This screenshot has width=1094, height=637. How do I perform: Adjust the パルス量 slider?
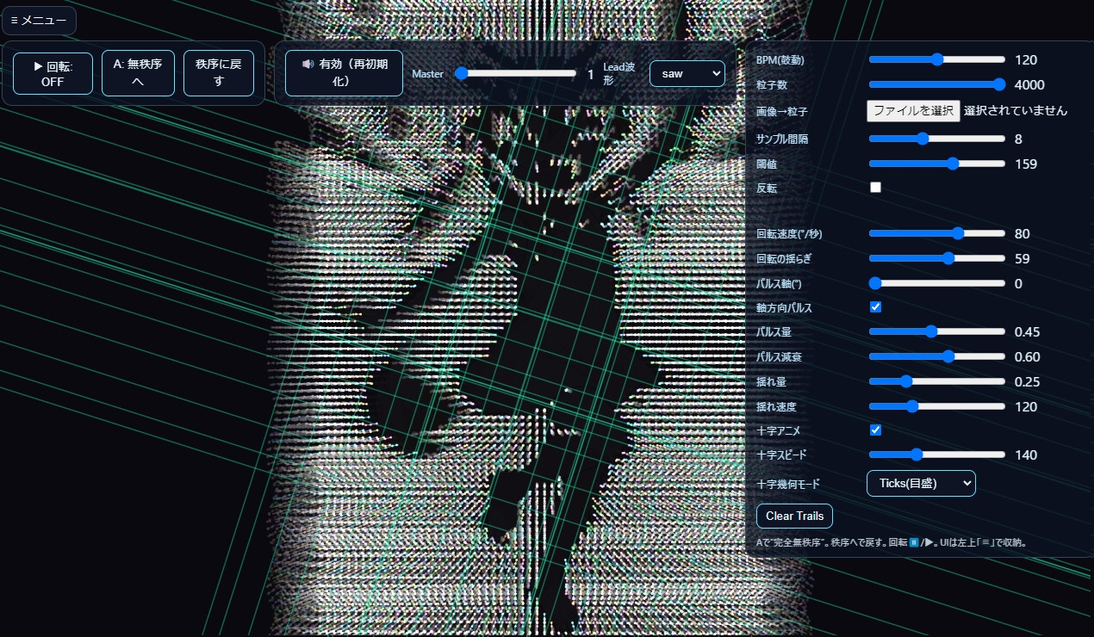(x=936, y=331)
